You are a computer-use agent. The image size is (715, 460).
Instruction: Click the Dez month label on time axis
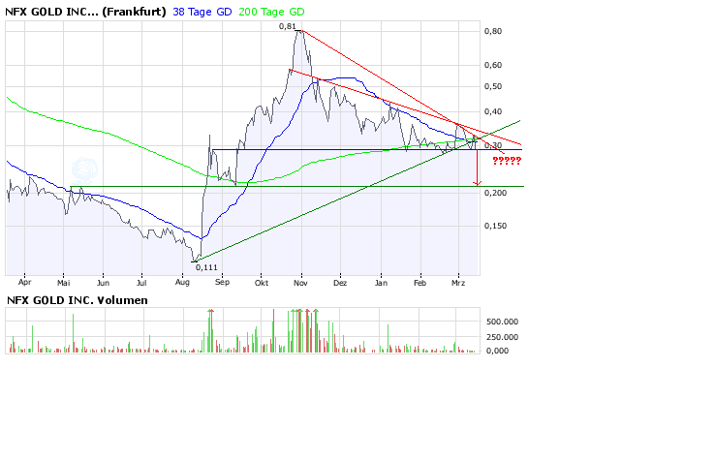tap(340, 283)
